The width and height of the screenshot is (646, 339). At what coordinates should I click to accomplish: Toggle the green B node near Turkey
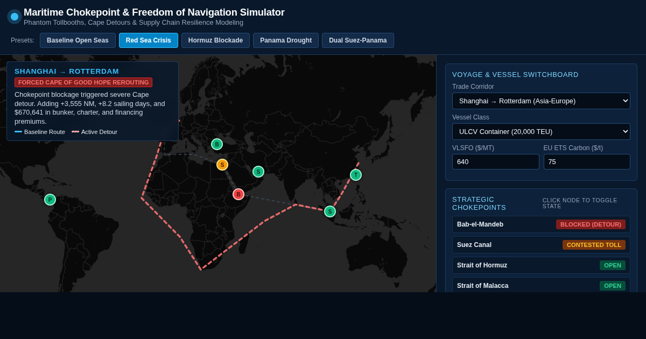point(217,144)
